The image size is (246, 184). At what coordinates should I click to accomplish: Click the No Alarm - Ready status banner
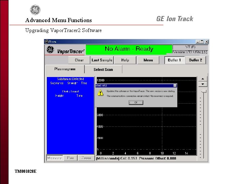coord(129,50)
